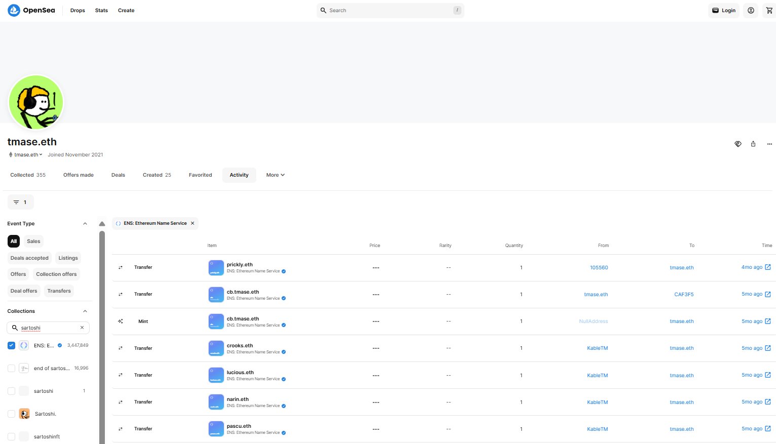776x444 pixels.
Task: Remove the ENS: Ethereum Name Service filter chip
Action: click(x=192, y=223)
